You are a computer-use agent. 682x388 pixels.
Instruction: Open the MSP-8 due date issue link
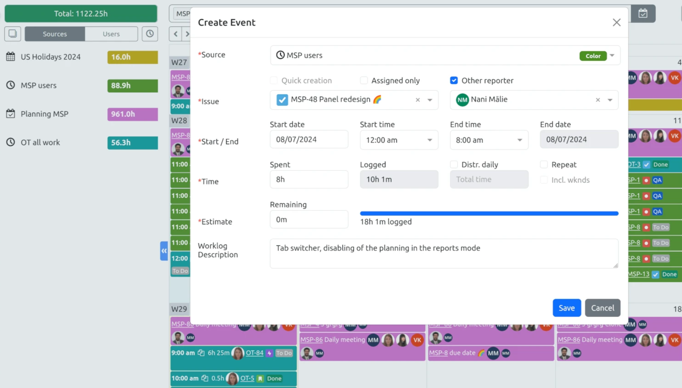click(438, 353)
